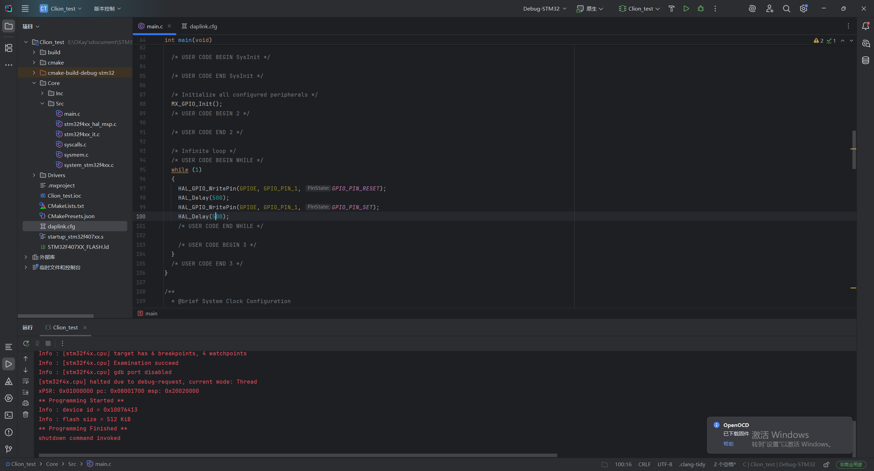Run the Clion_test configuration
This screenshot has height=471, width=874.
pyautogui.click(x=686, y=9)
